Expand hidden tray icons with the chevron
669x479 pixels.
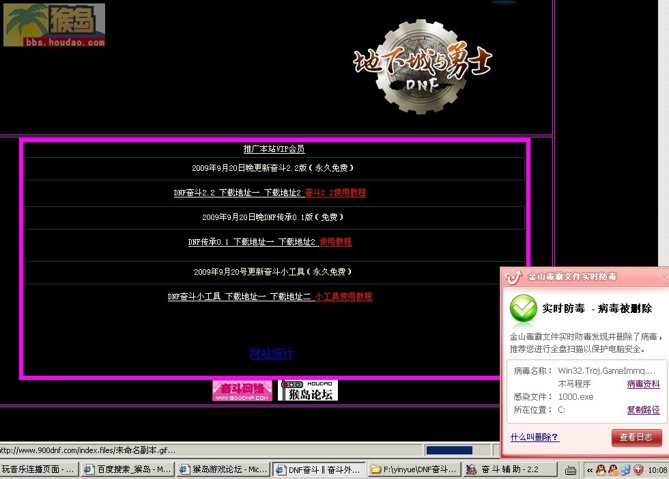click(590, 470)
